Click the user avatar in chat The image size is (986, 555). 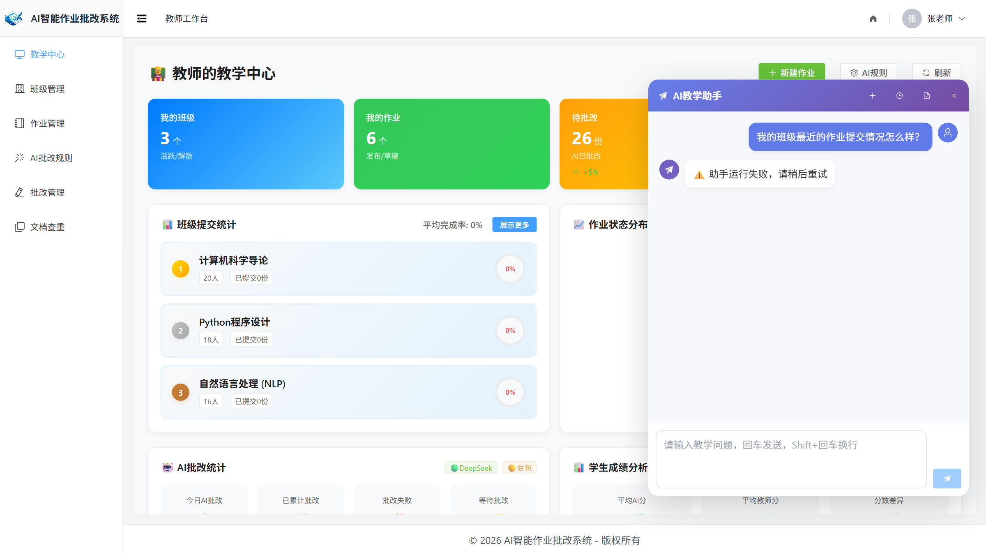(x=948, y=132)
